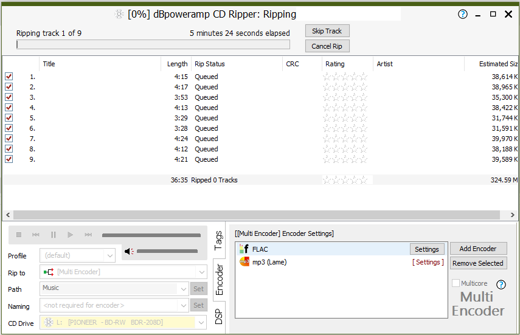Enable the Multicore checkbox
The image size is (520, 335).
[x=456, y=283]
